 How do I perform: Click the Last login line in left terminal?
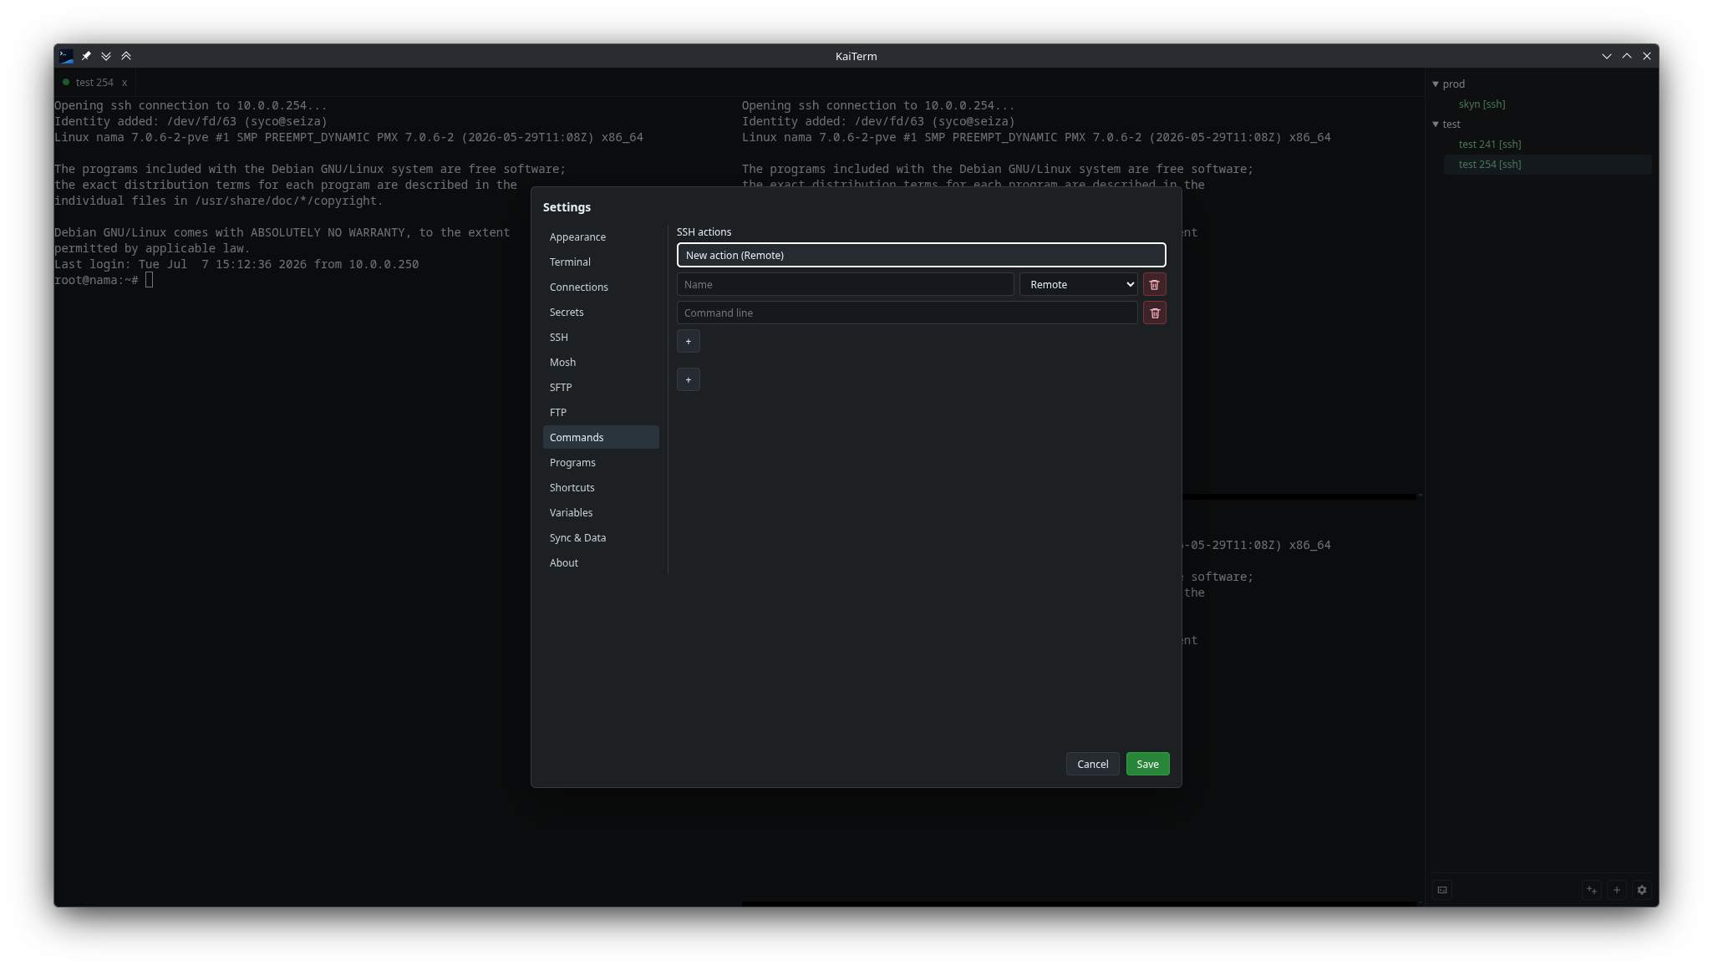[x=236, y=265]
